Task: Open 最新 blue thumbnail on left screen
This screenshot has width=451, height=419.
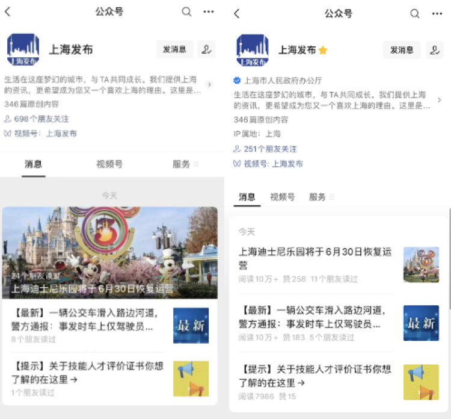Action: point(191,326)
